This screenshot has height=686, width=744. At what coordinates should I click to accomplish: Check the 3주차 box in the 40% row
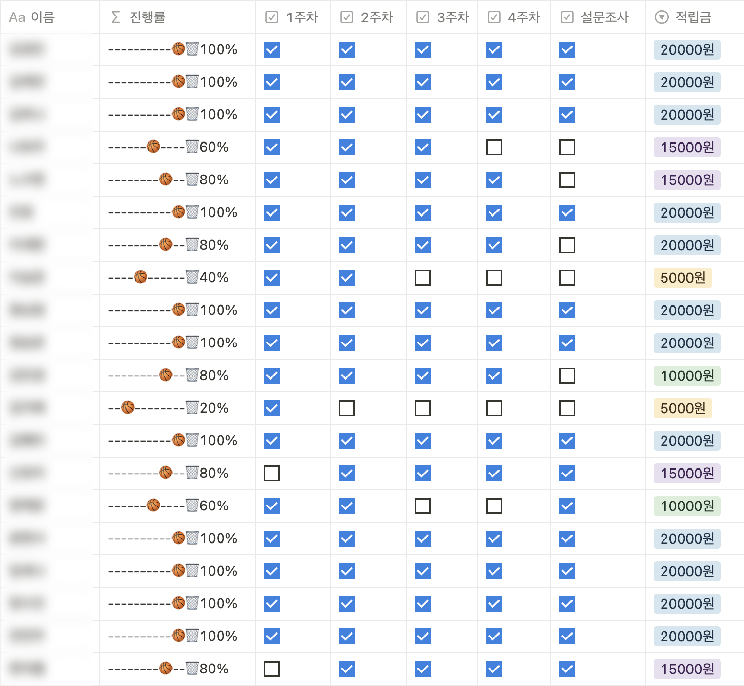(x=423, y=278)
